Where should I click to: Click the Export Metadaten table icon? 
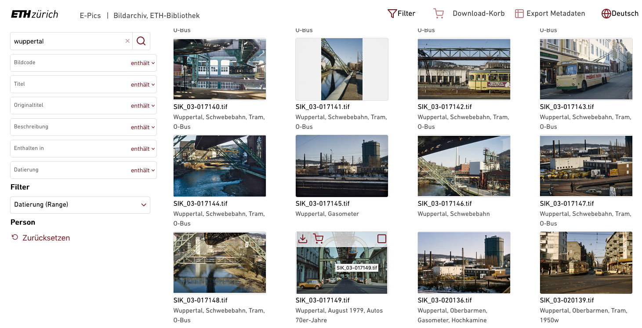pos(519,14)
